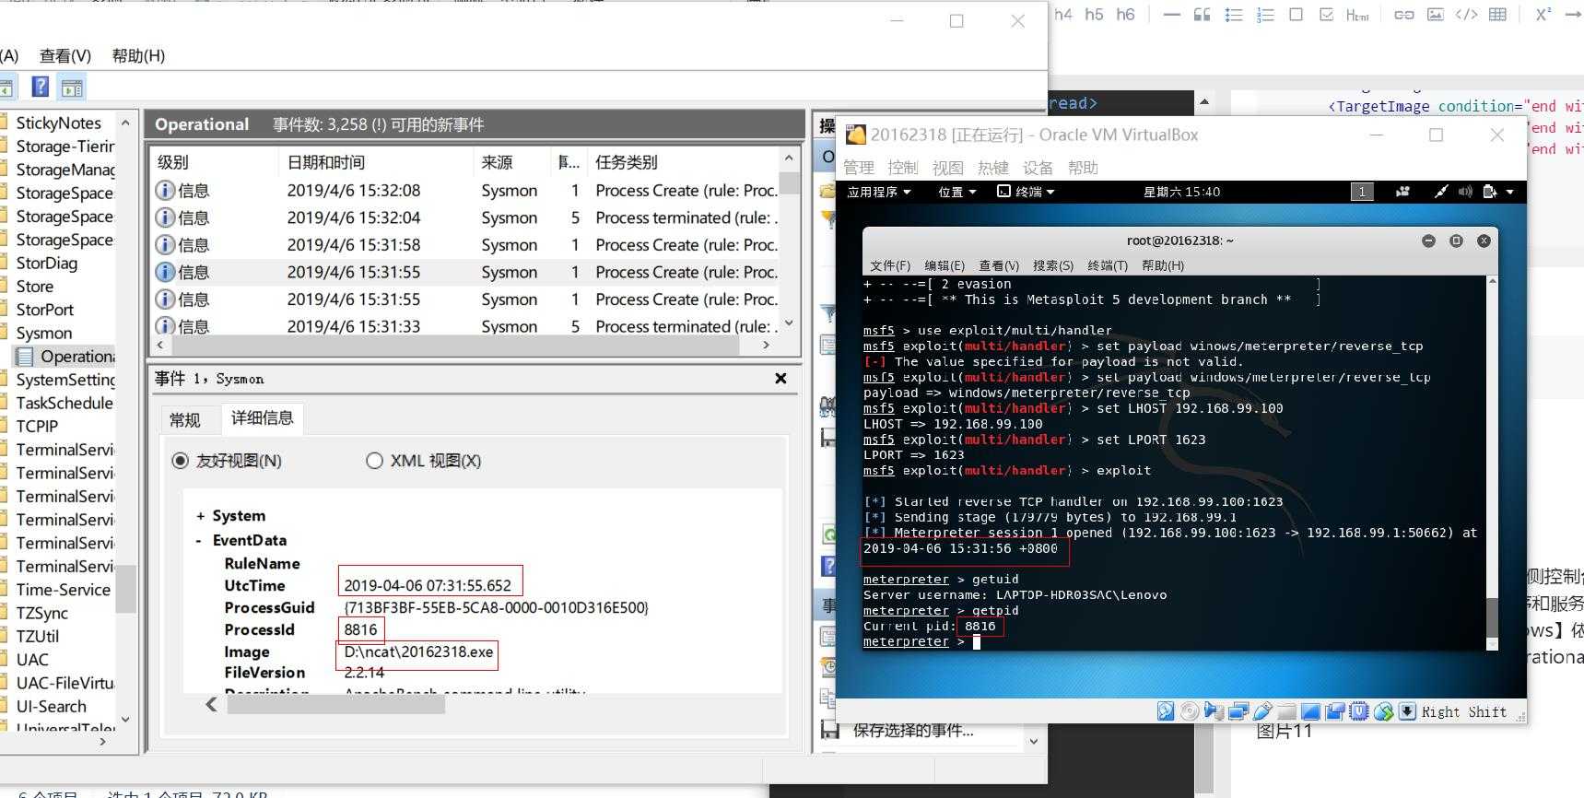The image size is (1584, 798).
Task: Open VirtualBox audio status icon
Action: tap(1214, 711)
